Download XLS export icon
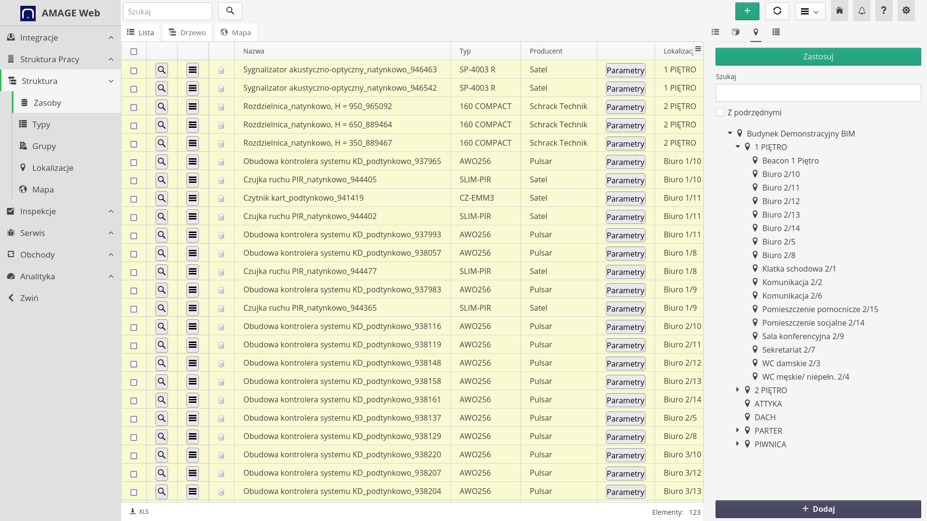The height and width of the screenshot is (521, 927). tap(139, 511)
